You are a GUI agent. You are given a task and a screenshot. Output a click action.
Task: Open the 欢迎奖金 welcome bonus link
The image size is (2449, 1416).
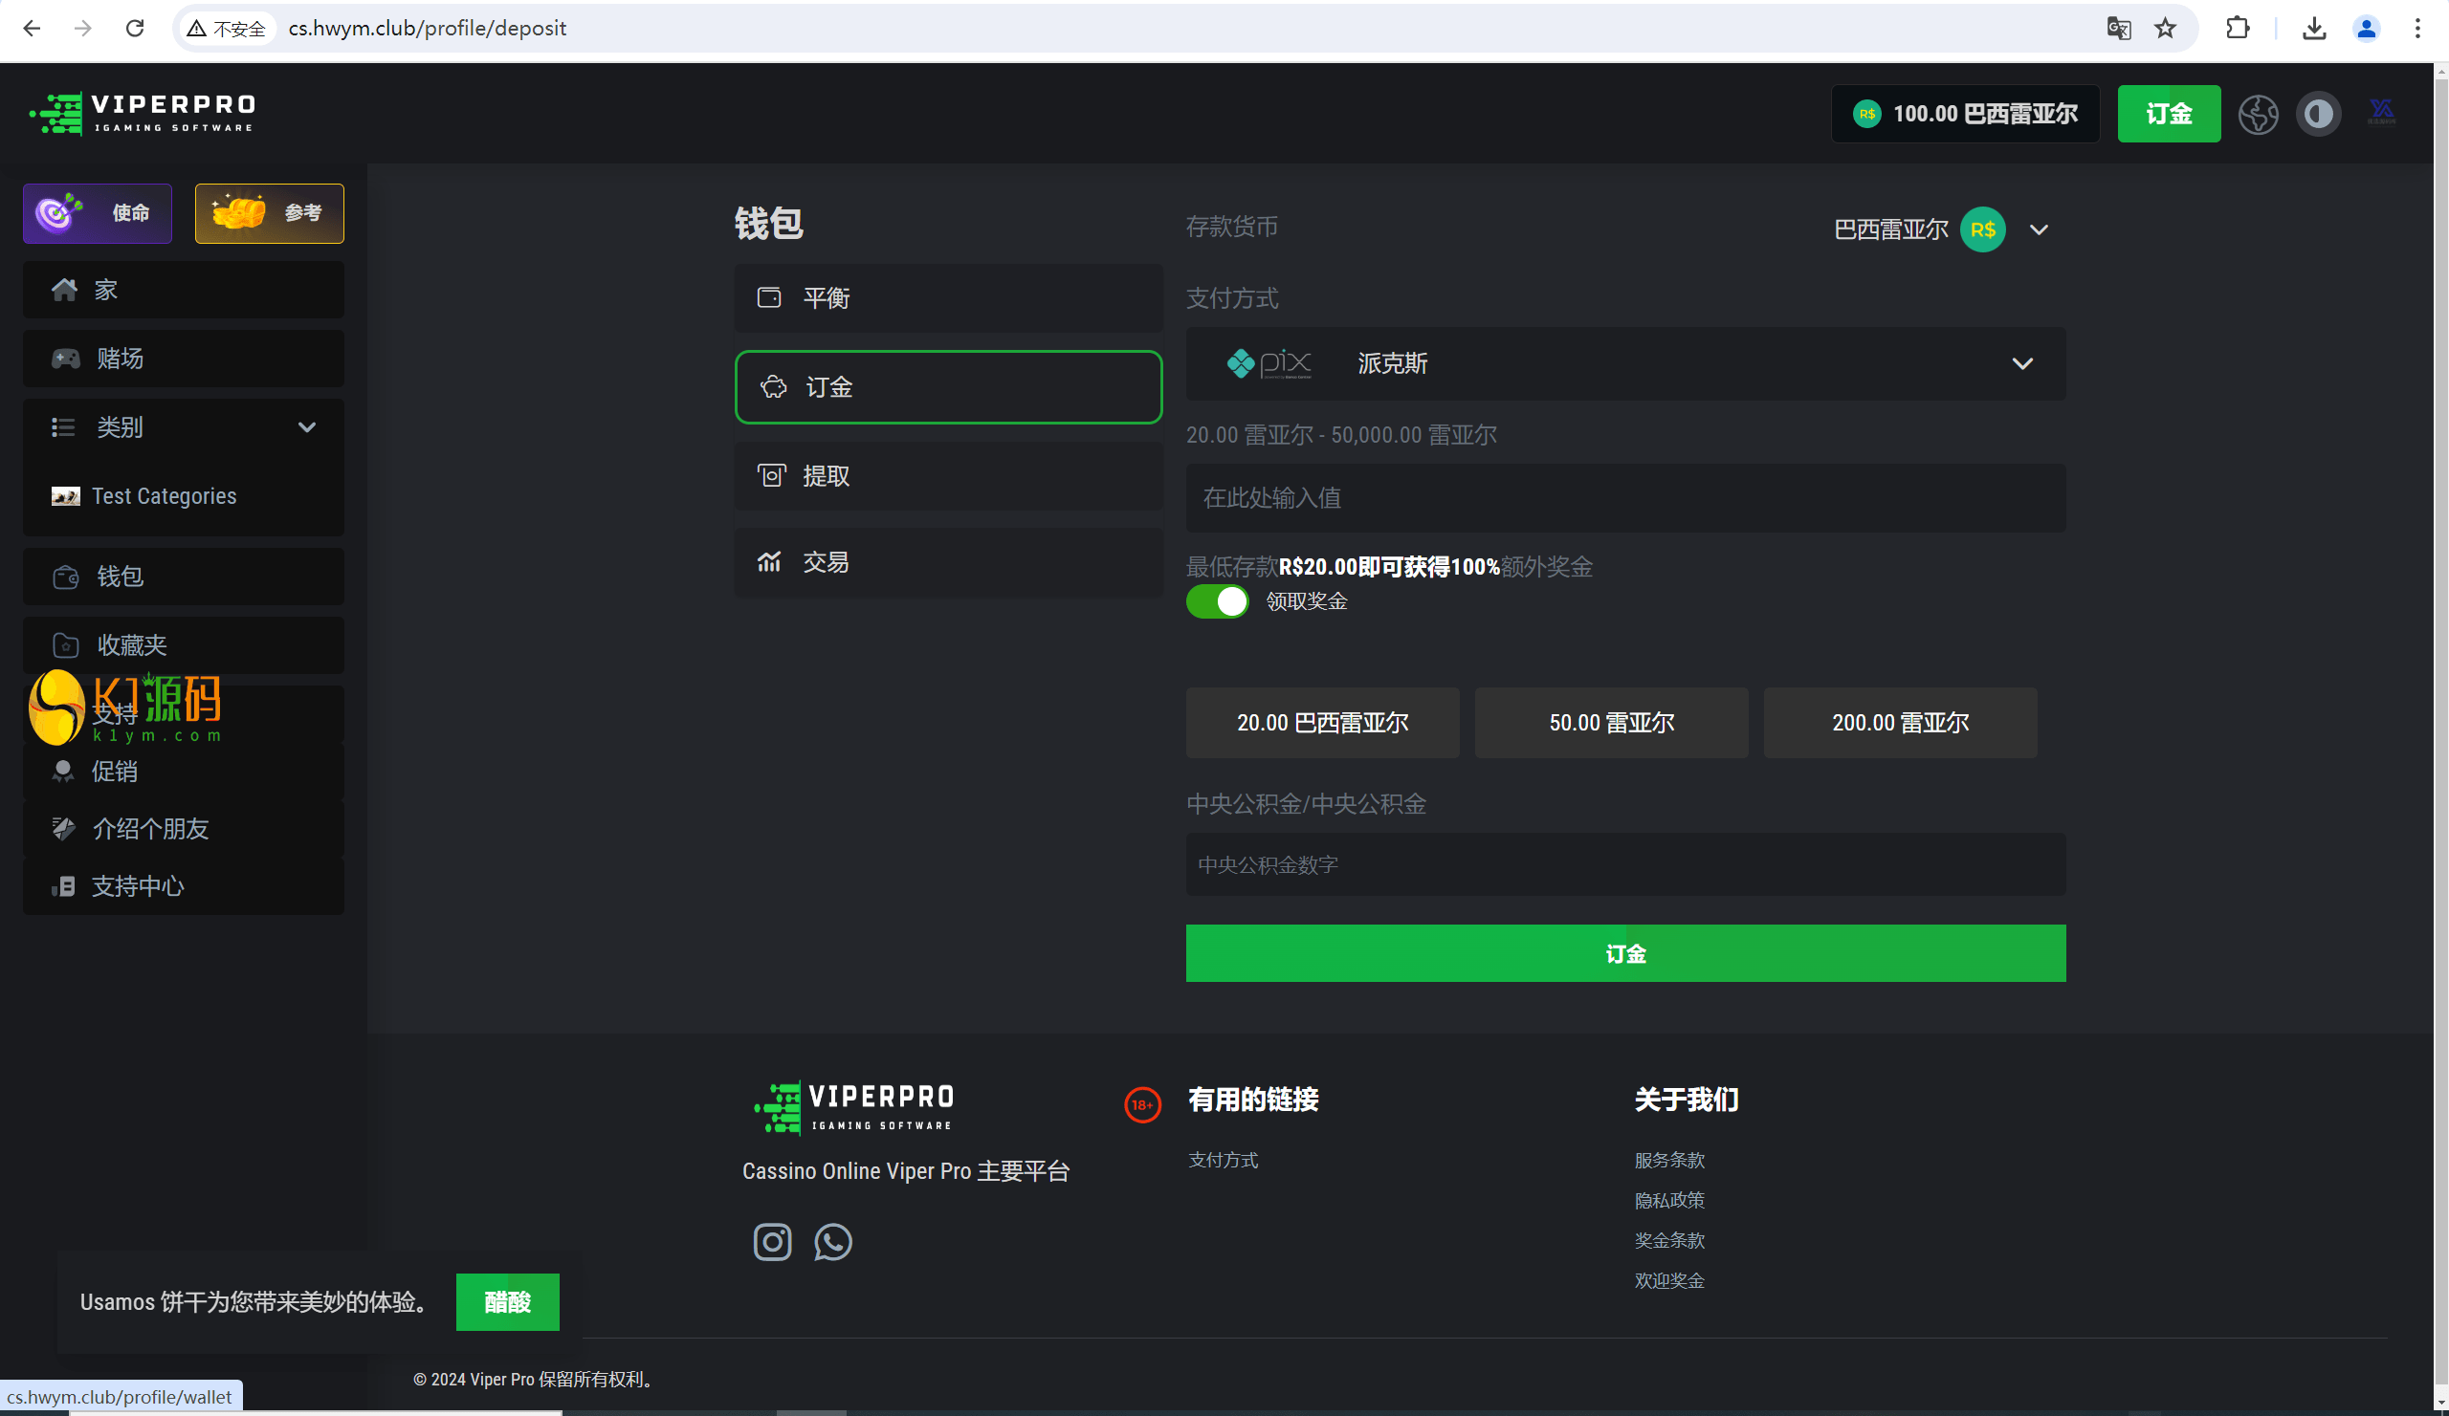[1669, 1281]
